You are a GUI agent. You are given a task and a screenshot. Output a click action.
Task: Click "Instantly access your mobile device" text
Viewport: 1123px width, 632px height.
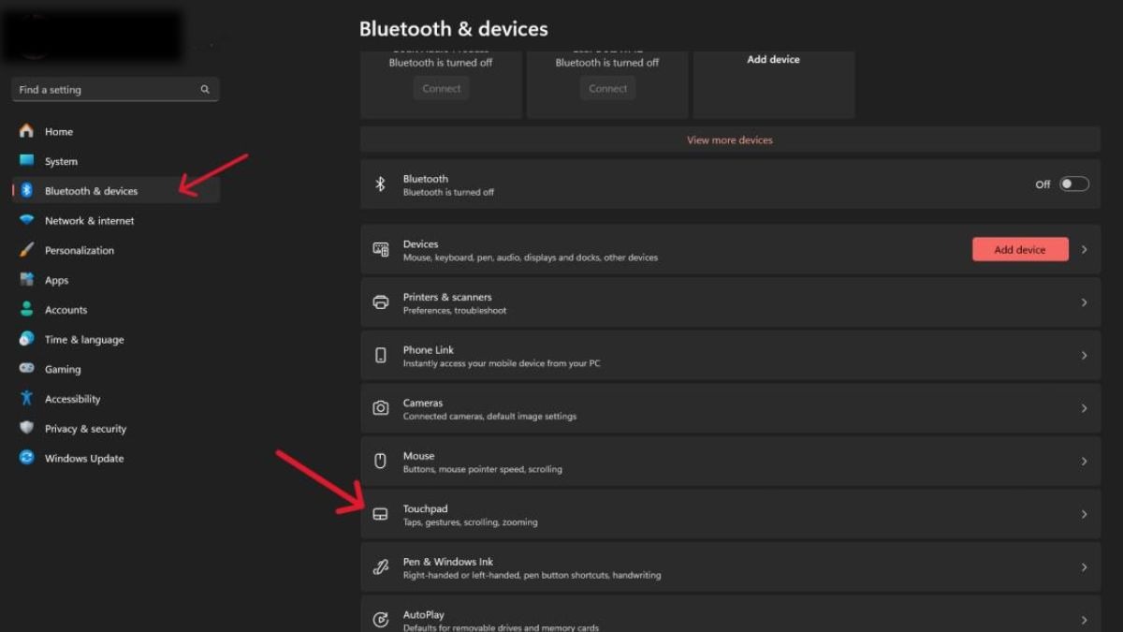(x=502, y=363)
